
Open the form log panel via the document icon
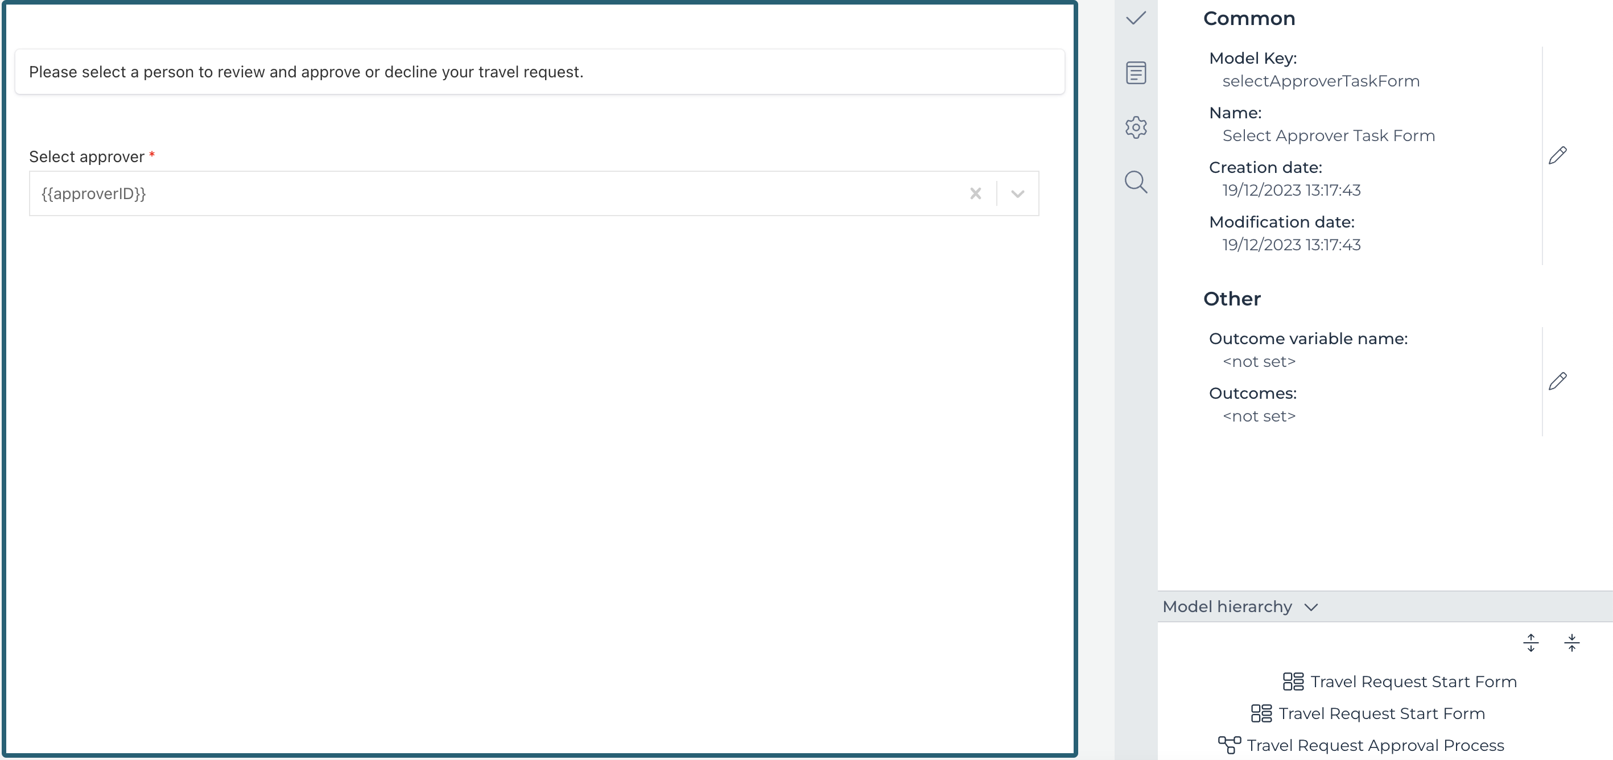coord(1136,73)
